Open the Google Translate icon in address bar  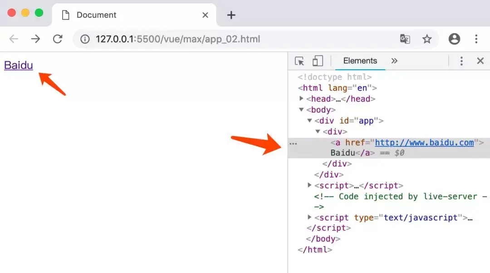click(405, 39)
